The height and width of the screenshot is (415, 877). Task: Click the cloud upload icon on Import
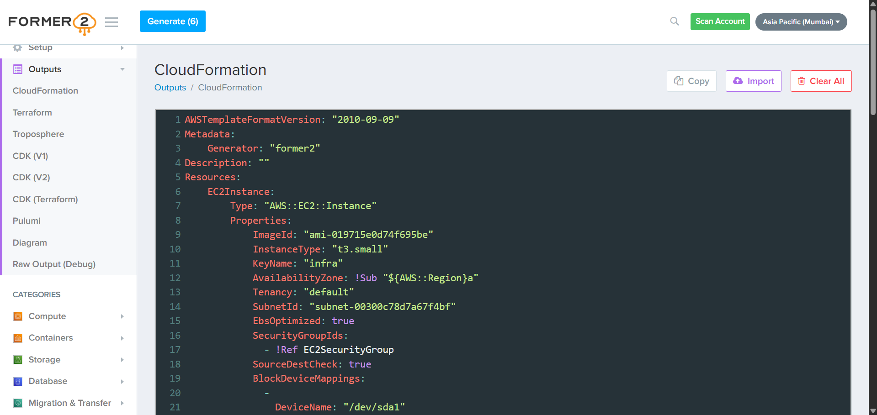[738, 80]
